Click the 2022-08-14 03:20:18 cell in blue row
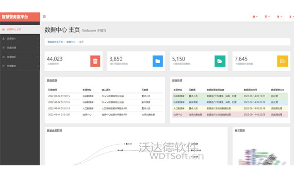The width and height of the screenshot is (294, 186). point(254,102)
